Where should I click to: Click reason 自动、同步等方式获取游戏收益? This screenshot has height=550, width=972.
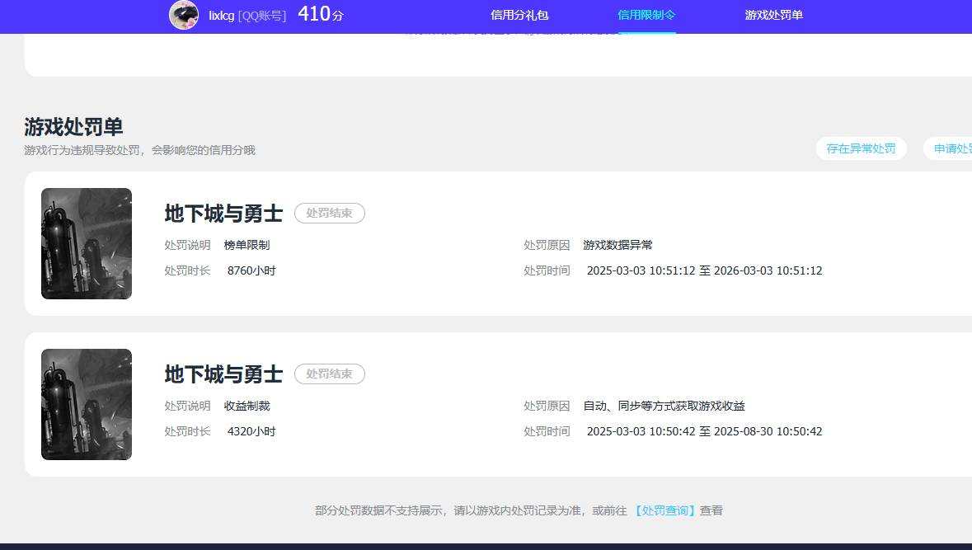pos(664,407)
